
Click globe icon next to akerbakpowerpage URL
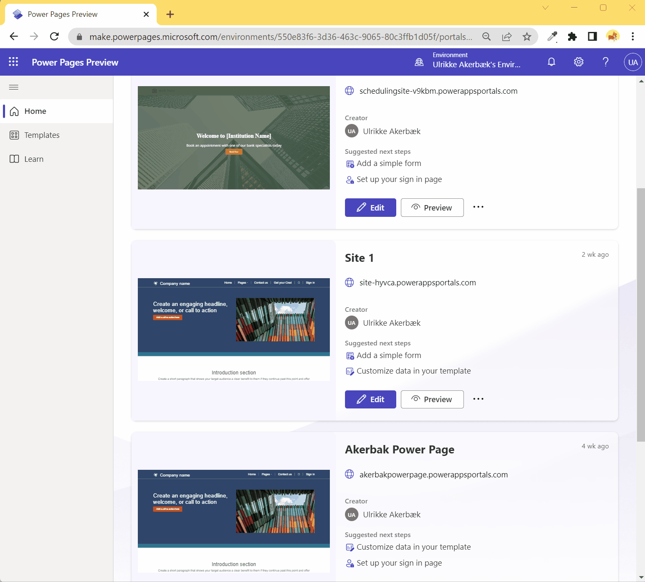coord(350,474)
